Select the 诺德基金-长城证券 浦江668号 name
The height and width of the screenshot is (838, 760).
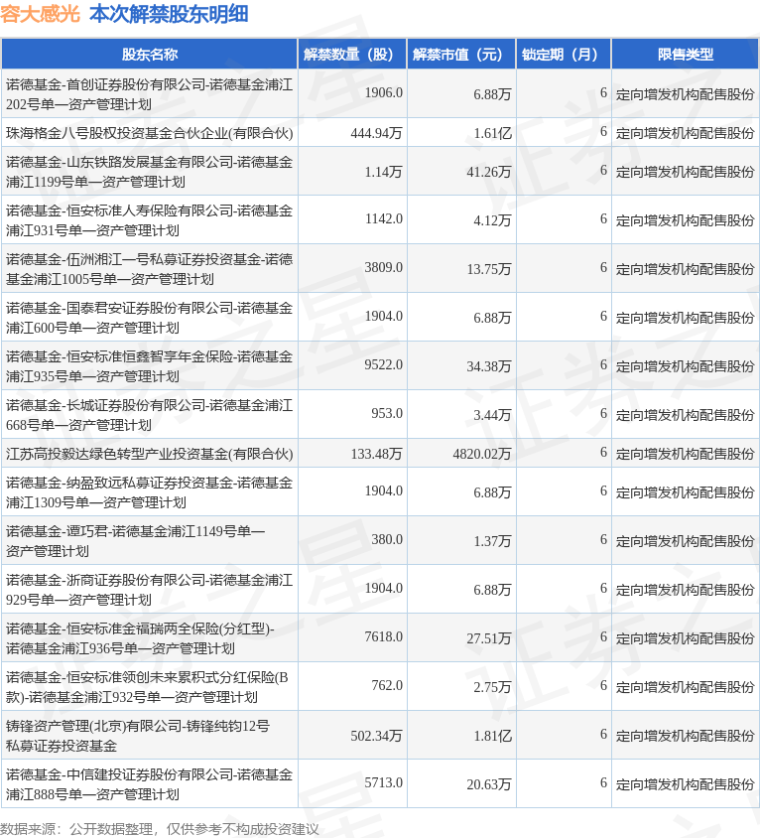tap(149, 415)
